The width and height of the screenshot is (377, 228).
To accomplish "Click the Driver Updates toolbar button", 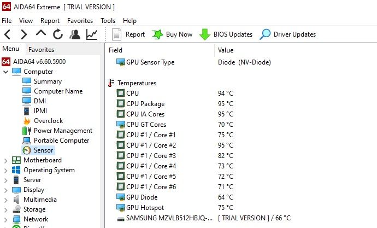I will pos(288,34).
